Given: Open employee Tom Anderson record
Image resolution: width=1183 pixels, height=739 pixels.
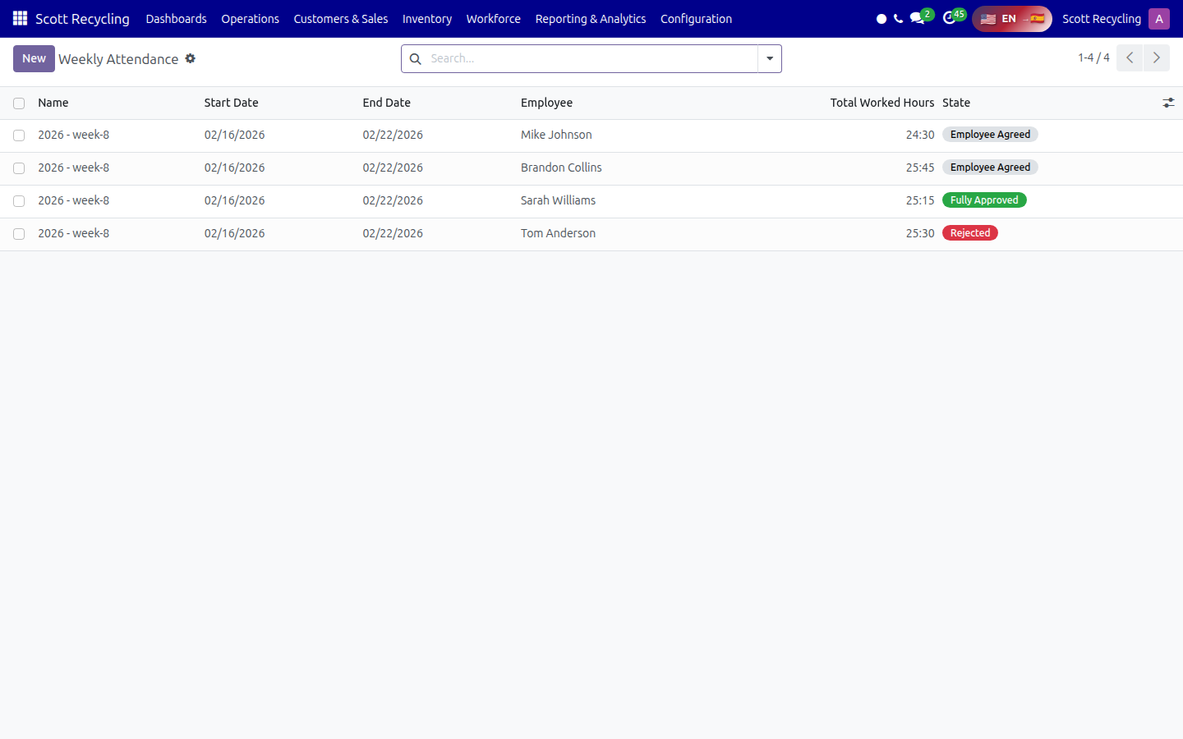Looking at the screenshot, I should tap(559, 233).
